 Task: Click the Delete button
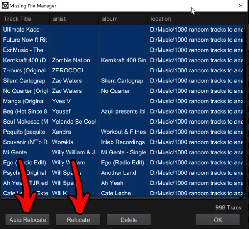click(129, 219)
